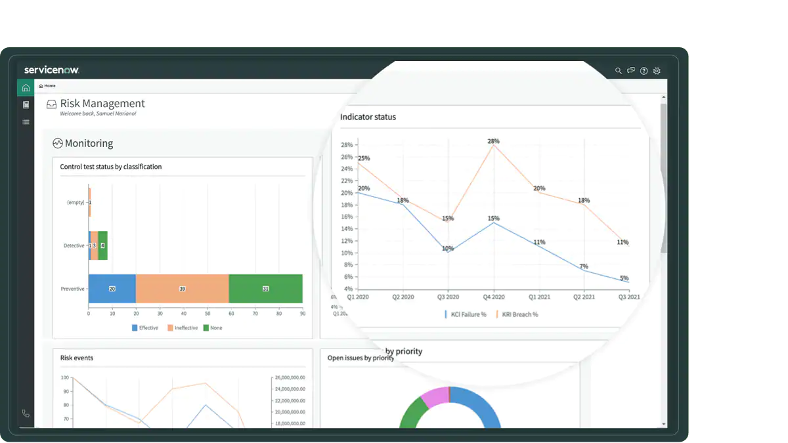Click the help question mark icon

tap(644, 71)
